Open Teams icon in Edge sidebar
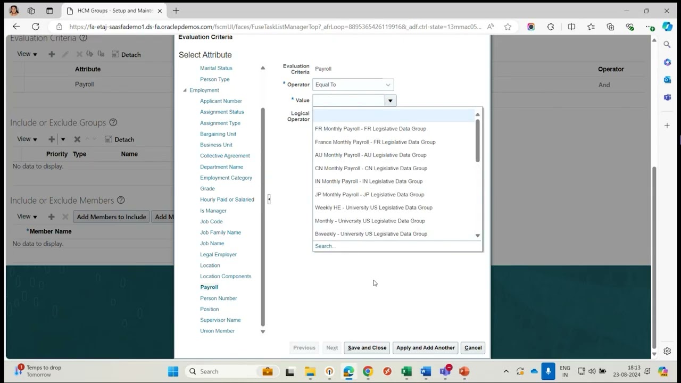This screenshot has width=681, height=383. [667, 97]
